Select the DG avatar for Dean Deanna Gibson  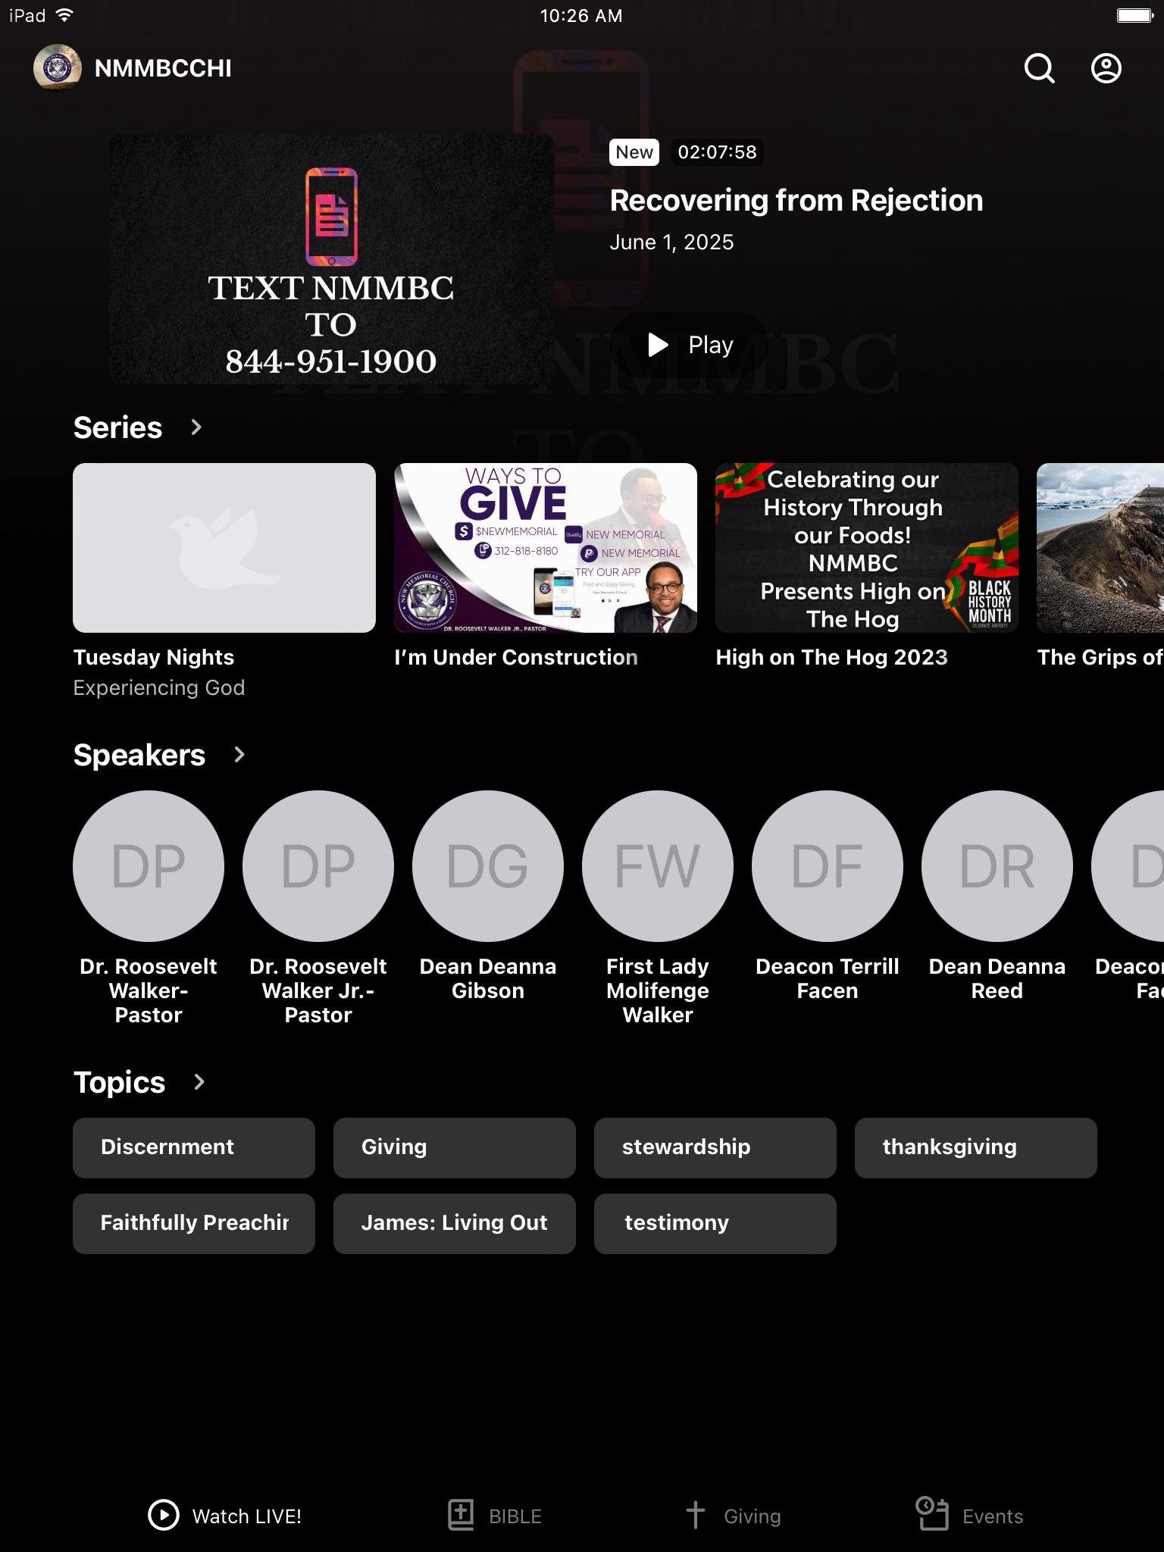pyautogui.click(x=488, y=866)
